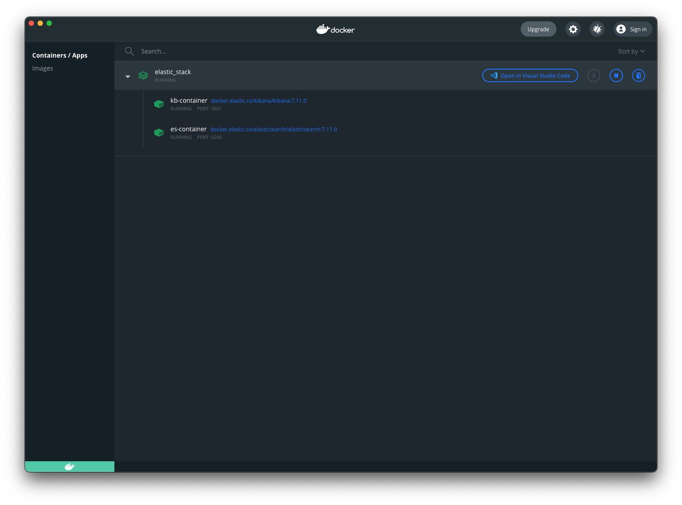Delete the elastic_stack app with trash icon

coord(638,76)
